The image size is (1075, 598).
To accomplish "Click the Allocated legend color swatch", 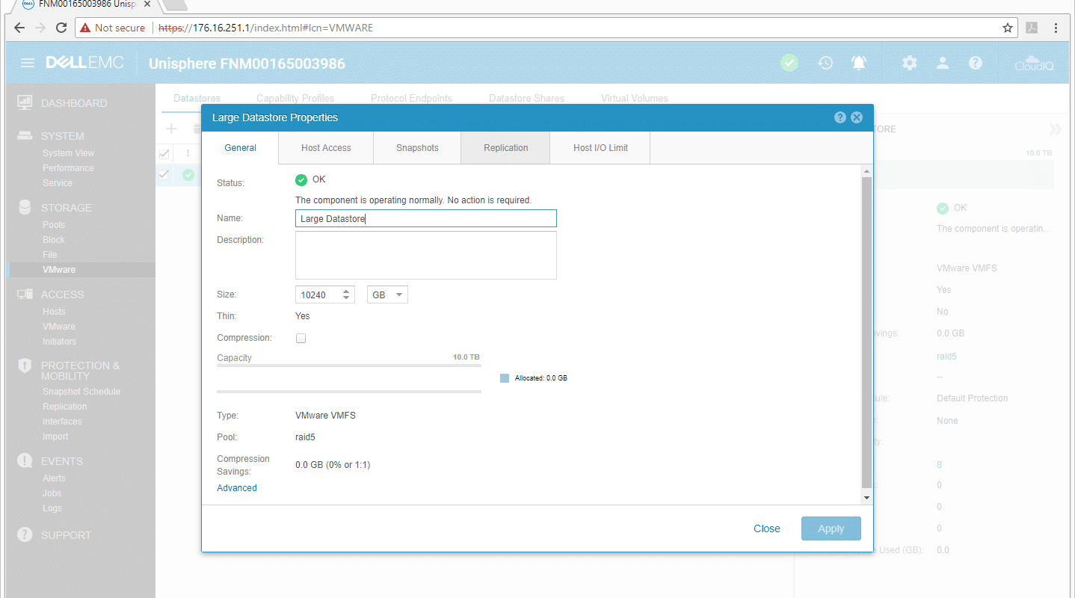I will (x=505, y=378).
